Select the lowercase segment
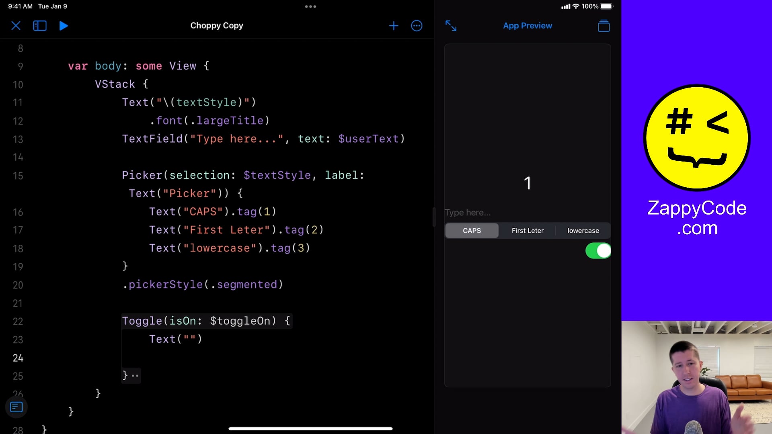Viewport: 772px width, 434px height. pos(583,231)
